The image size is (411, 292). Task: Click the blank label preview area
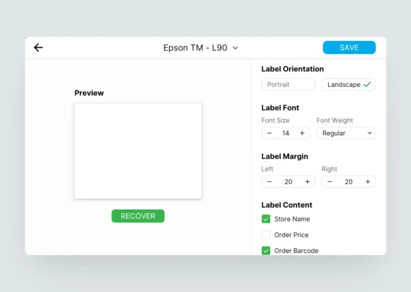point(138,151)
